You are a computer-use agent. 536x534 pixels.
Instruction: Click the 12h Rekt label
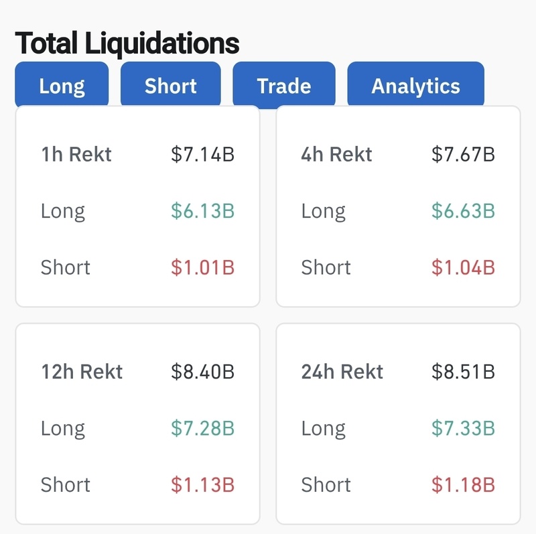pos(82,372)
